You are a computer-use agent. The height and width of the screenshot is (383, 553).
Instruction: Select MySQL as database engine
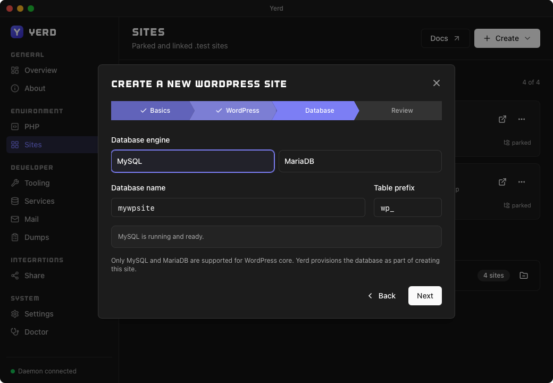click(192, 161)
